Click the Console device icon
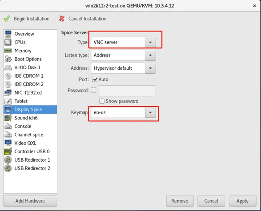 8,126
